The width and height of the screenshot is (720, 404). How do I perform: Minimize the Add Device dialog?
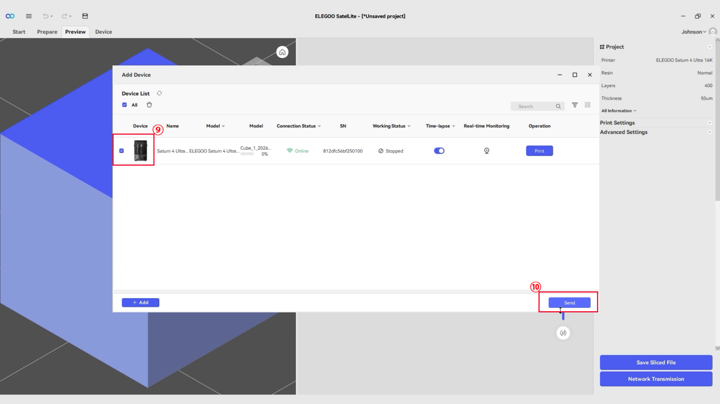(560, 75)
